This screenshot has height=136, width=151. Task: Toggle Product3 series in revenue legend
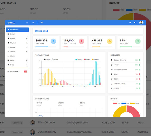coord(95,59)
